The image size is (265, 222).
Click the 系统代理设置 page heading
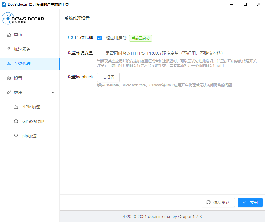click(x=77, y=18)
